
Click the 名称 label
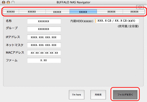[9, 21]
